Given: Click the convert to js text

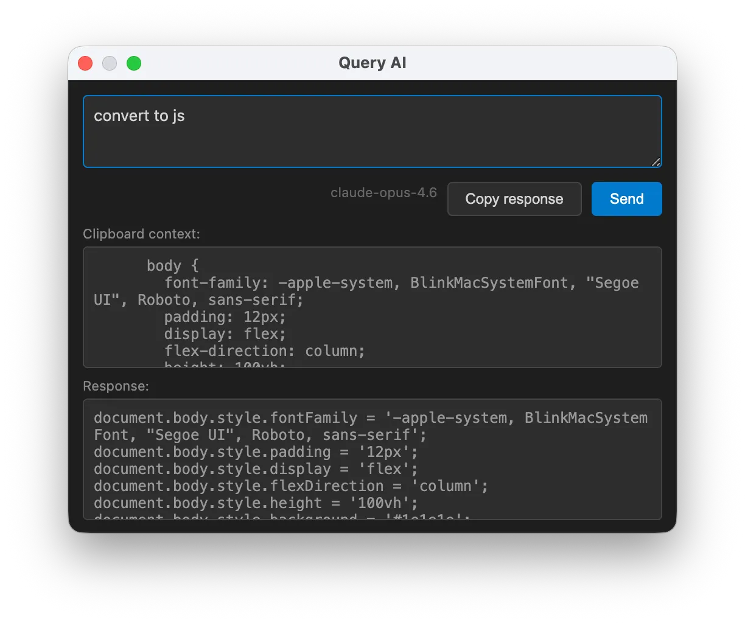Looking at the screenshot, I should [139, 116].
